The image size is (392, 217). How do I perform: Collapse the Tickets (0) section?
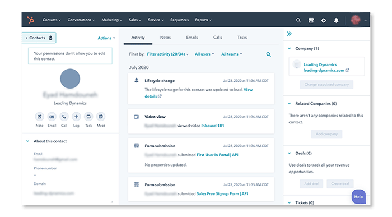pos(290,202)
